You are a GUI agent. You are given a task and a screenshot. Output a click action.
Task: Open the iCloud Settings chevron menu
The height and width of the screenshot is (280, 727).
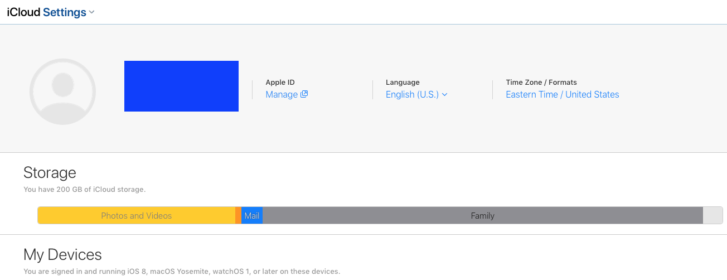click(92, 12)
